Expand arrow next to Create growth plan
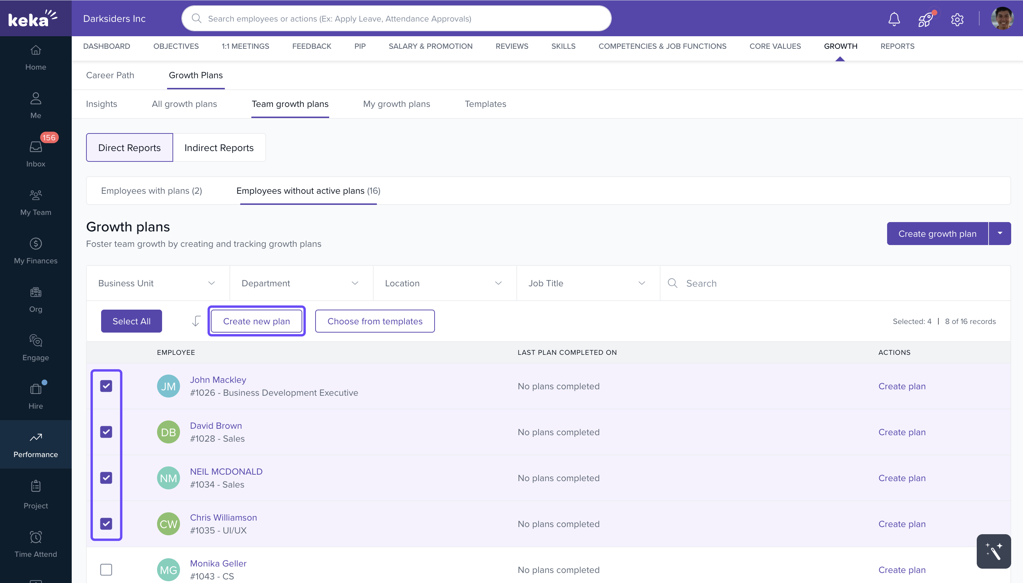This screenshot has height=583, width=1023. pos(1000,234)
